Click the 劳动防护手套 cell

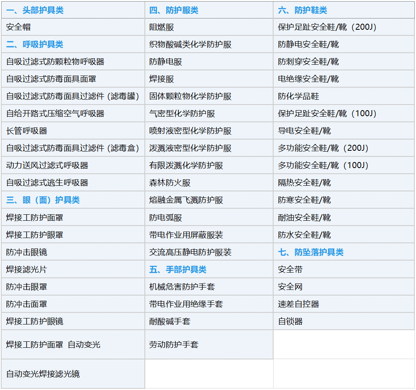[209, 345]
